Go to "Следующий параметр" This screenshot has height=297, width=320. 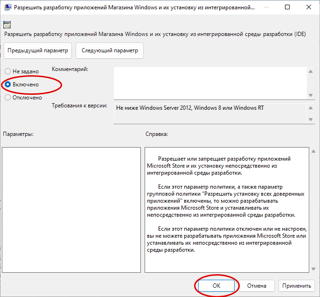pos(110,50)
